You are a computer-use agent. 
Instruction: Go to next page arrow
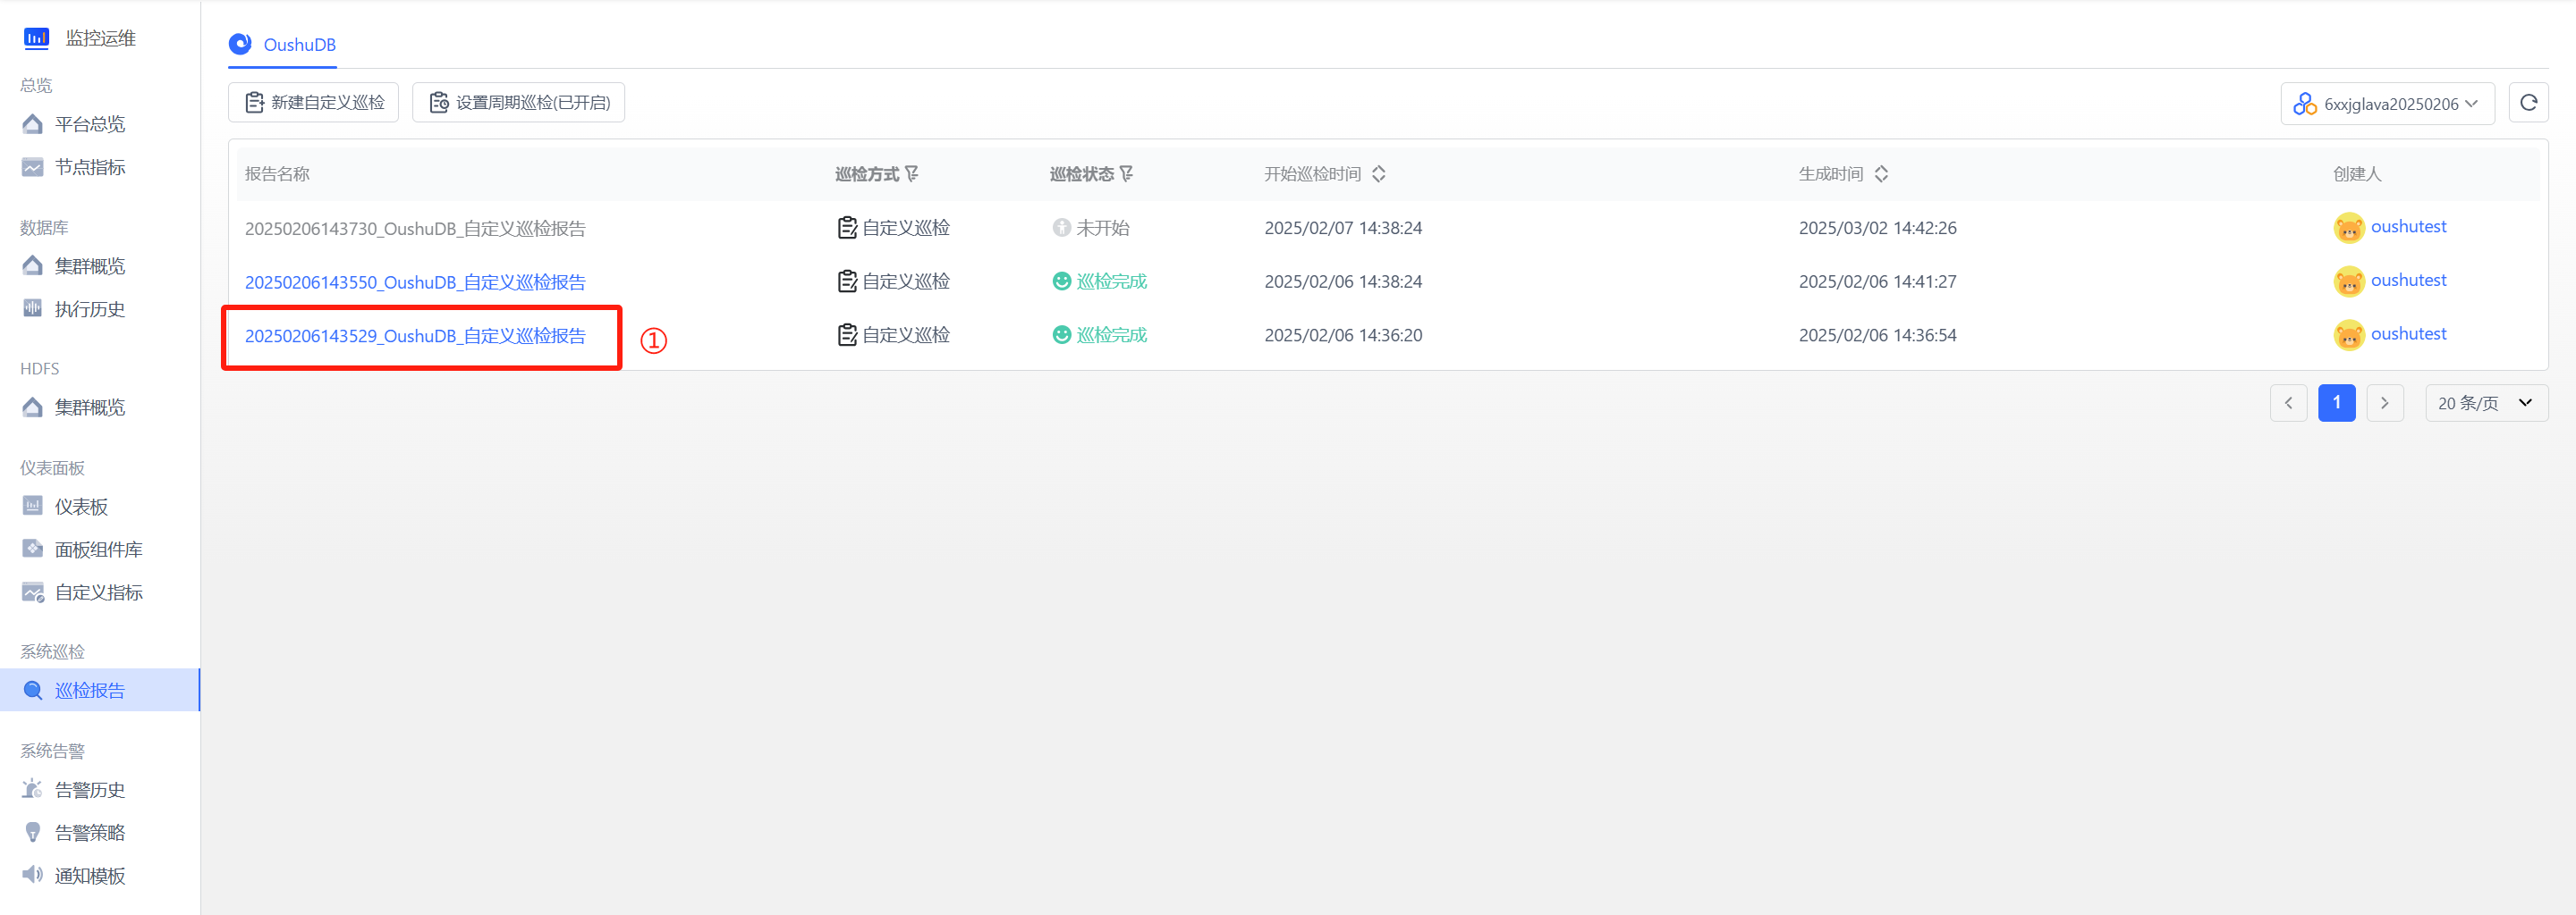(2384, 404)
